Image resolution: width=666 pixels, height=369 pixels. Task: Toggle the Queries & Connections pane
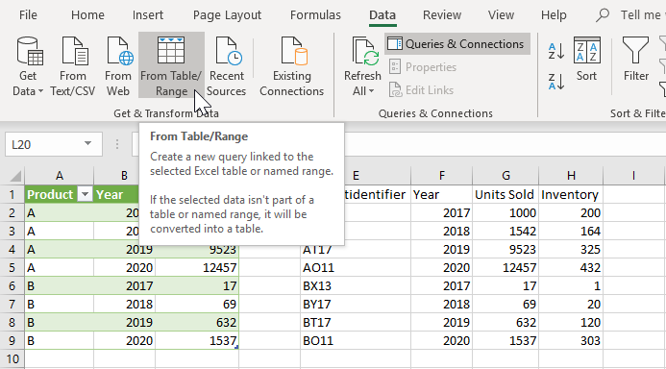[457, 44]
